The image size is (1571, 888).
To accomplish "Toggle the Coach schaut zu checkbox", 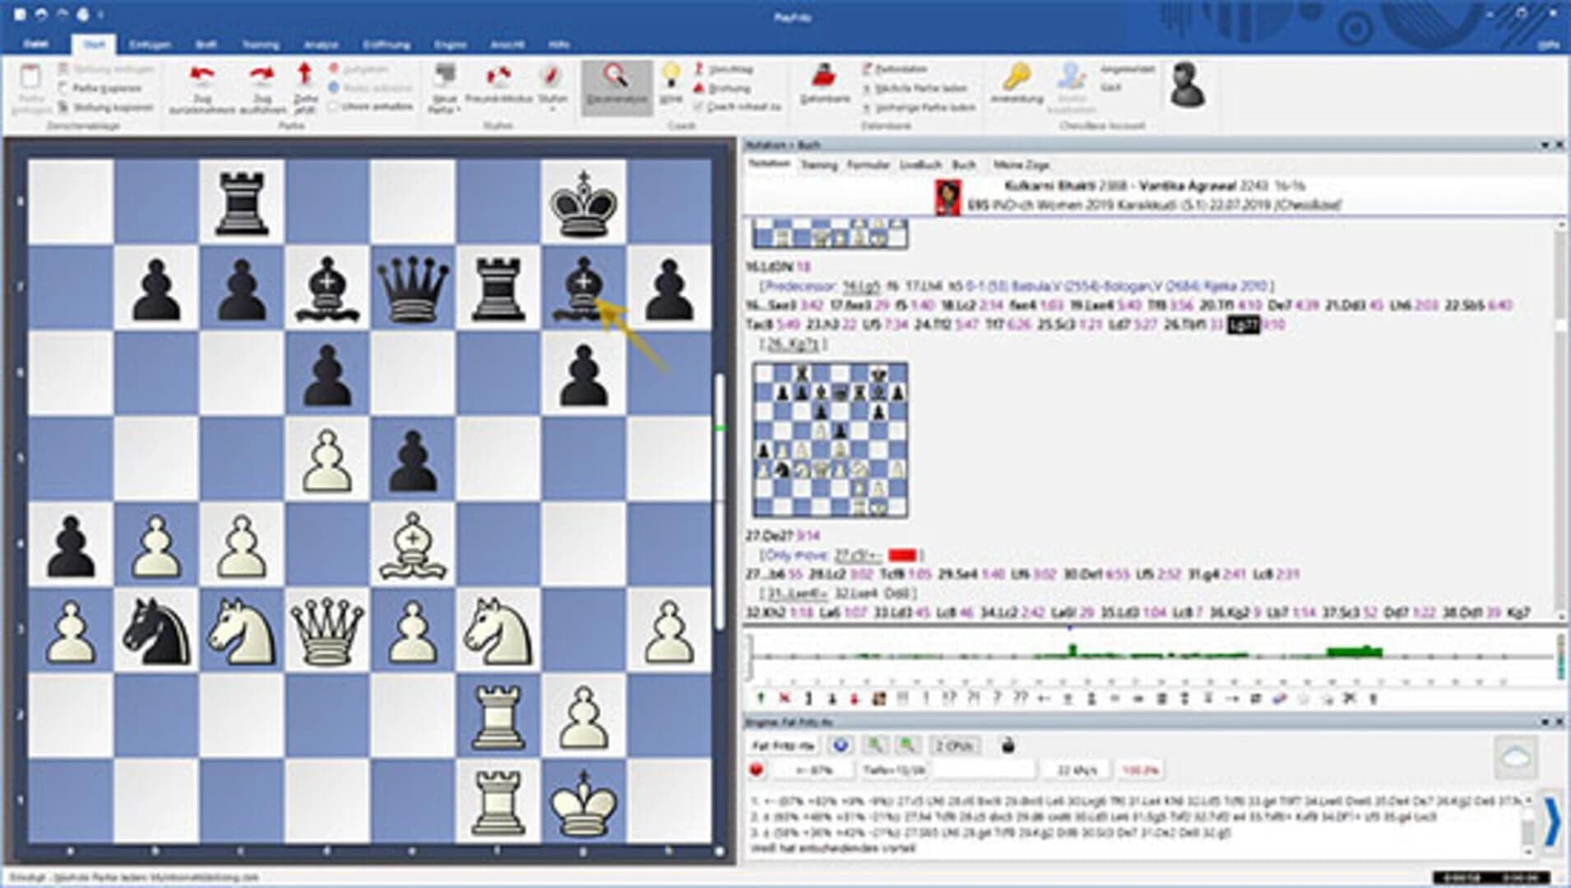I will [697, 108].
